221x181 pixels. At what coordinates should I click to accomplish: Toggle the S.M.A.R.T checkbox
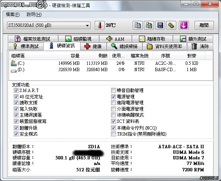pos(16,90)
